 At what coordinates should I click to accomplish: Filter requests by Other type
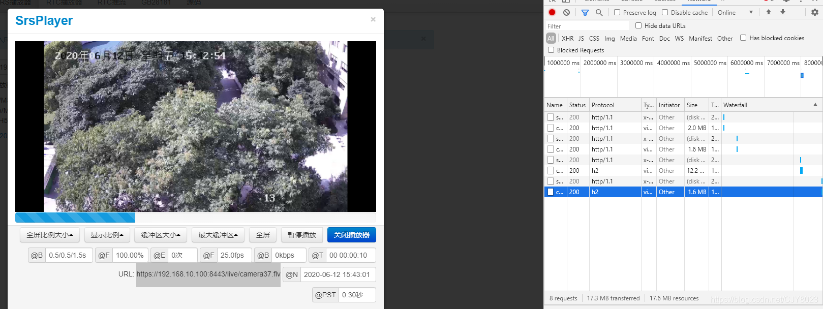coord(725,38)
